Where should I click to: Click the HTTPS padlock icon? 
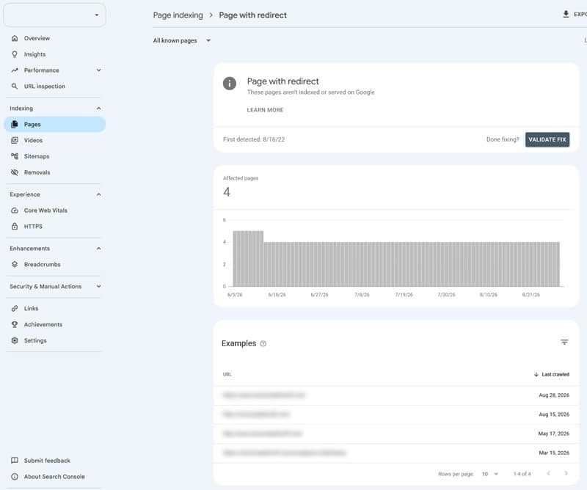(x=15, y=226)
